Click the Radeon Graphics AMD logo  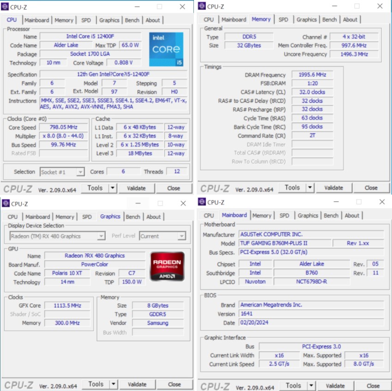coord(167,266)
